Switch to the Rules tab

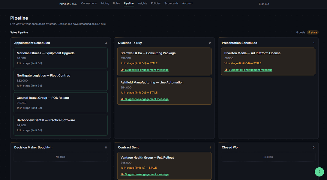[116, 3]
